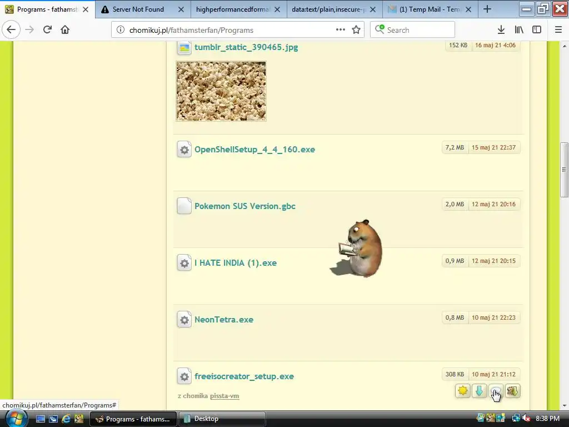Show site information for chomikuj.pl
Image resolution: width=569 pixels, height=427 pixels.
[x=121, y=30]
